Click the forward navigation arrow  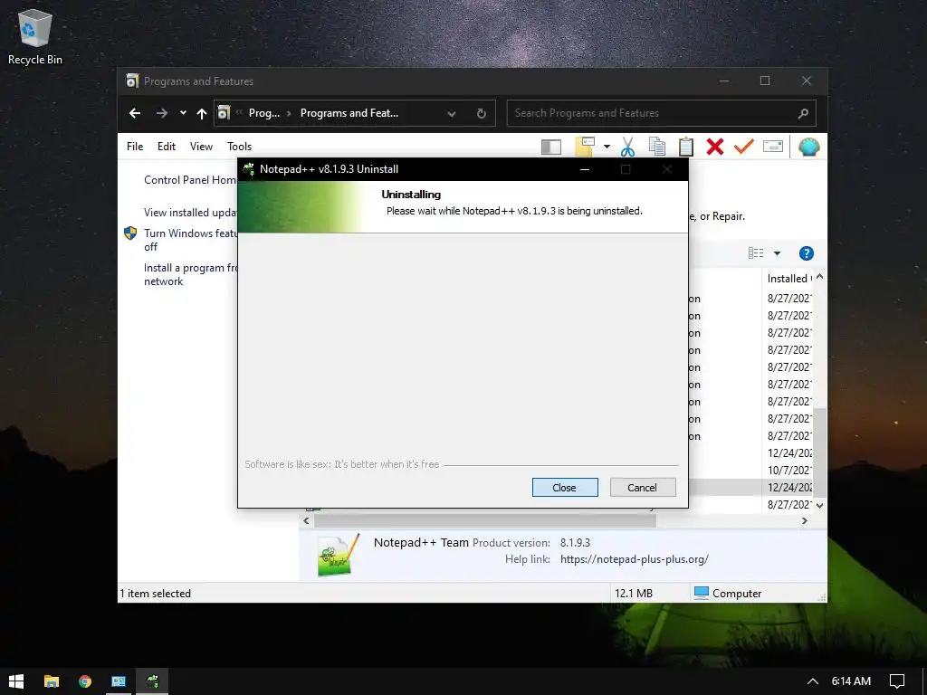[x=161, y=113]
